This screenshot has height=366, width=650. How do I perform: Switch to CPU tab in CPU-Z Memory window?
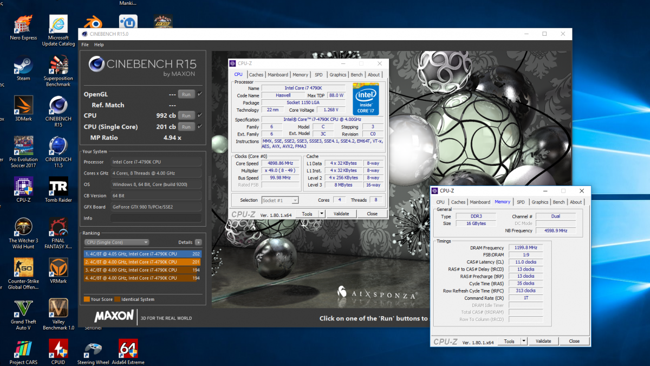pos(440,202)
